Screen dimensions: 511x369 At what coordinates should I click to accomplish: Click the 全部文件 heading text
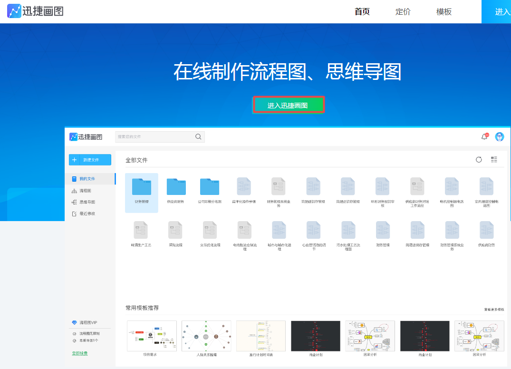coord(136,160)
